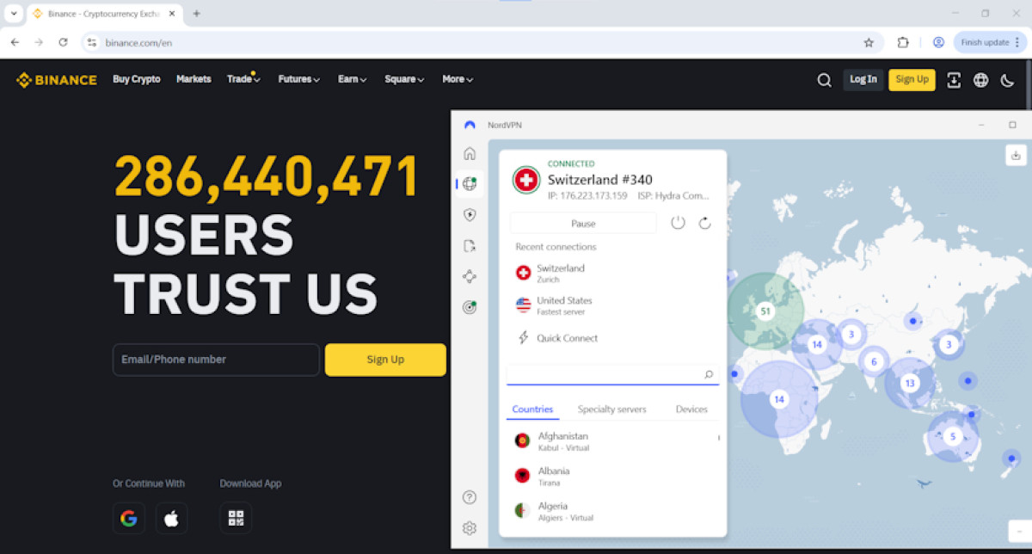The width and height of the screenshot is (1032, 554).
Task: Open Chrome site information icon
Action: (92, 42)
